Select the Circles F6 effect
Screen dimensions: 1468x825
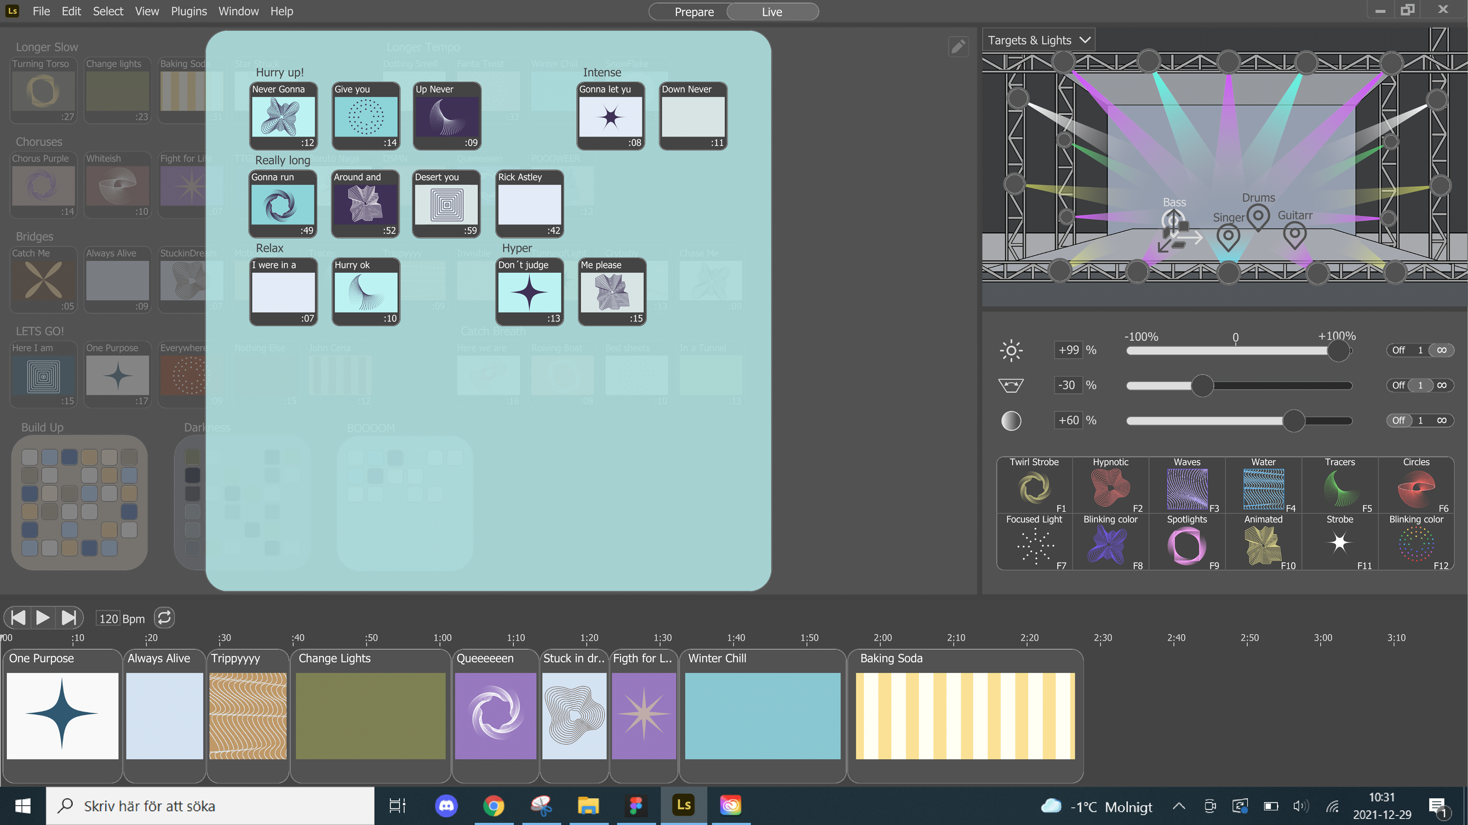pos(1416,485)
